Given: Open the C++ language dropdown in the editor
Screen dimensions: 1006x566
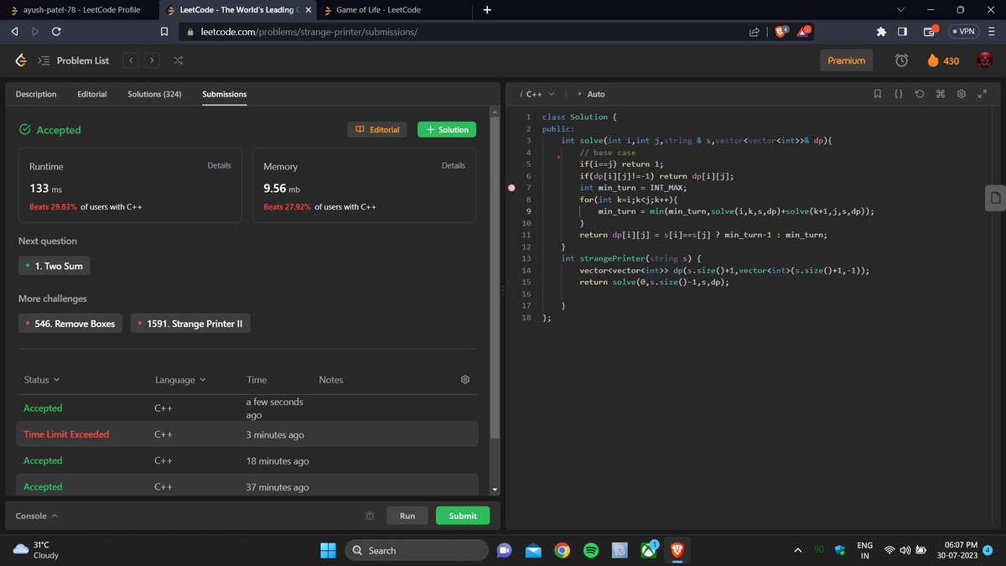Looking at the screenshot, I should click(x=537, y=94).
